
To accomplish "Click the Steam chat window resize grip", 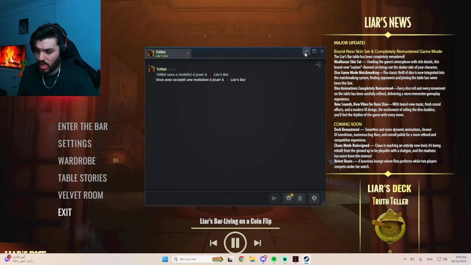I will tap(323, 204).
